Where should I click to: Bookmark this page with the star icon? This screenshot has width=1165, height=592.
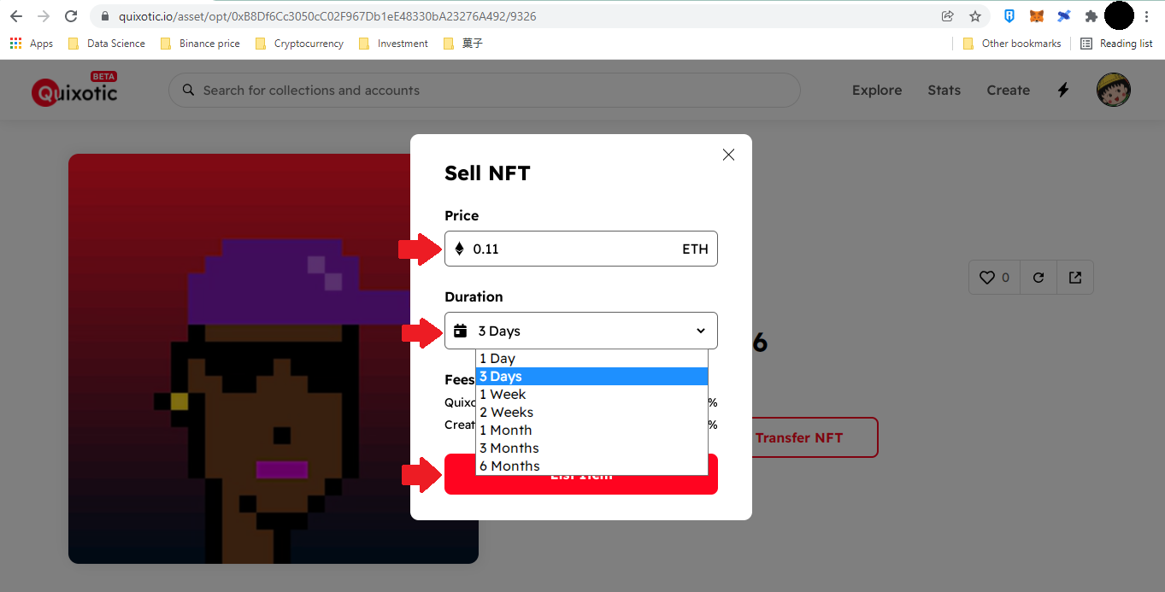(x=974, y=16)
